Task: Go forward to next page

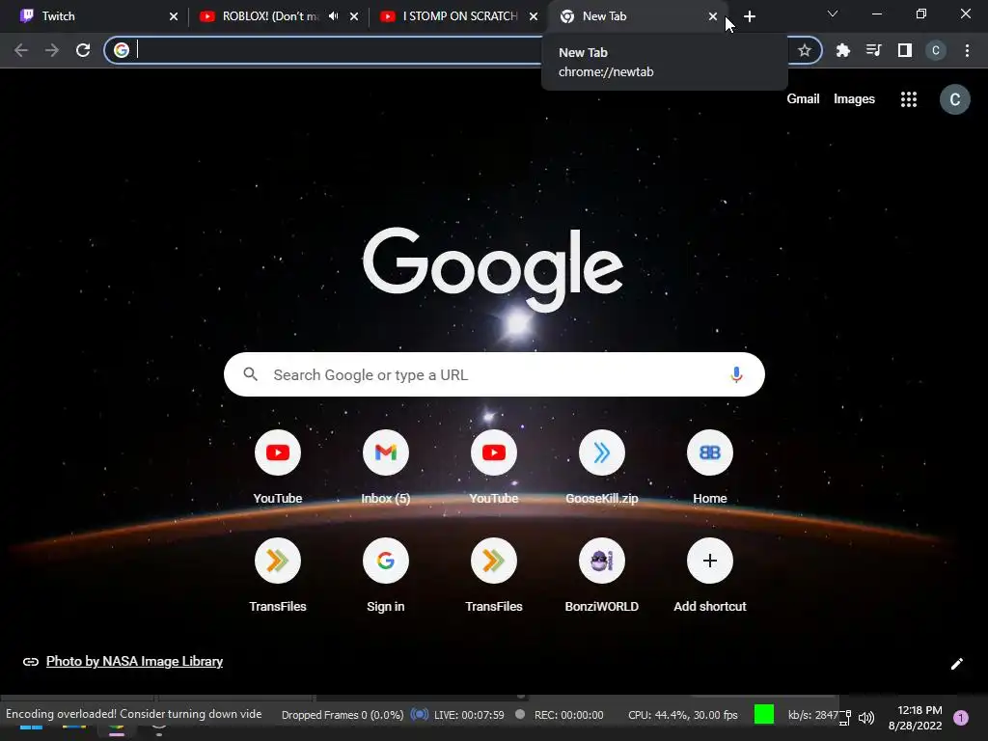Action: [x=52, y=50]
